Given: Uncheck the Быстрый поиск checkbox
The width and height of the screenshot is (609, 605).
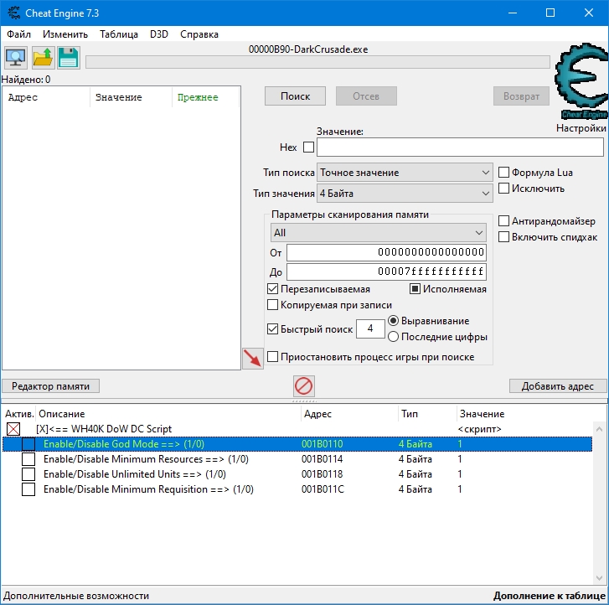Looking at the screenshot, I should [x=272, y=328].
